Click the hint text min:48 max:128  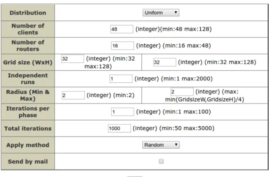coord(186,29)
